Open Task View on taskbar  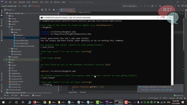click(23, 102)
